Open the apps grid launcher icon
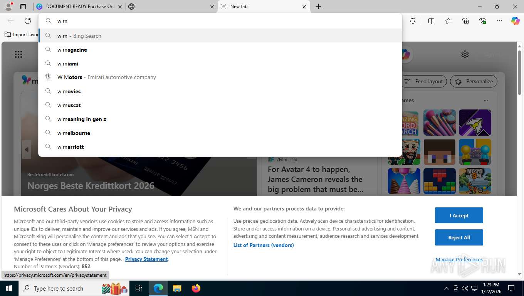This screenshot has height=296, width=524. pyautogui.click(x=18, y=54)
